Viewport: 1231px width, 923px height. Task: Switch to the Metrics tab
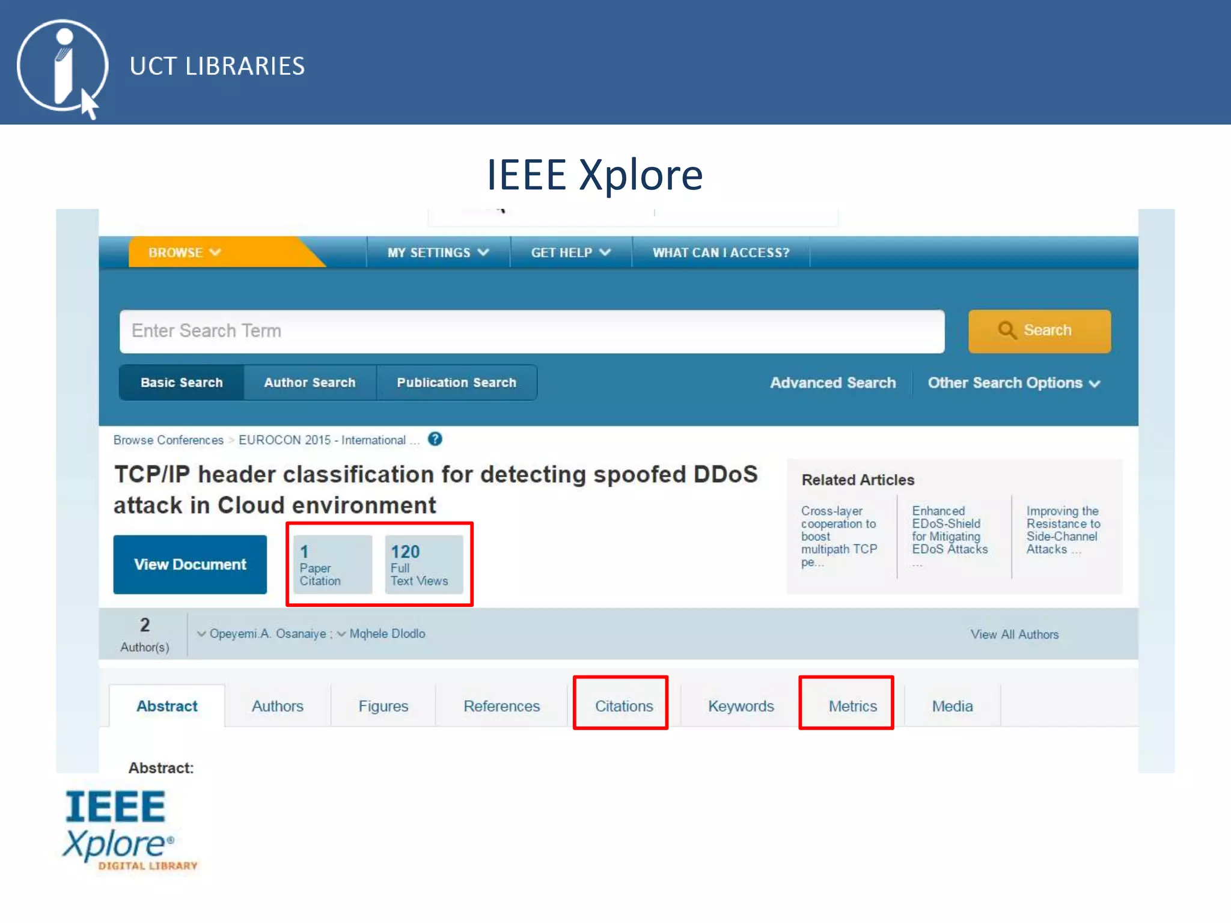point(853,706)
